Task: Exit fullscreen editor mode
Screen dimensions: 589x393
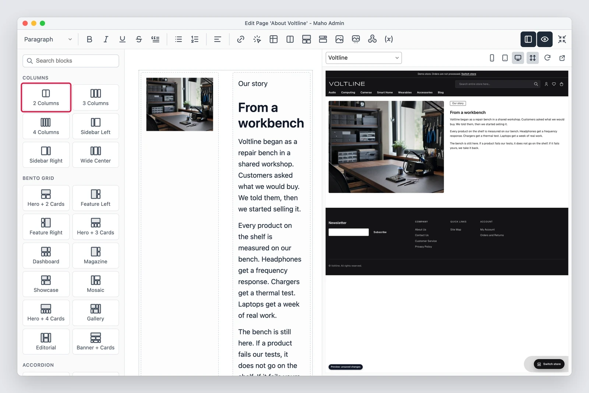Action: point(562,39)
